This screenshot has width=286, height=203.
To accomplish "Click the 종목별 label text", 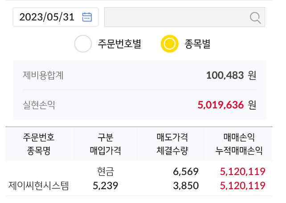I will (197, 44).
